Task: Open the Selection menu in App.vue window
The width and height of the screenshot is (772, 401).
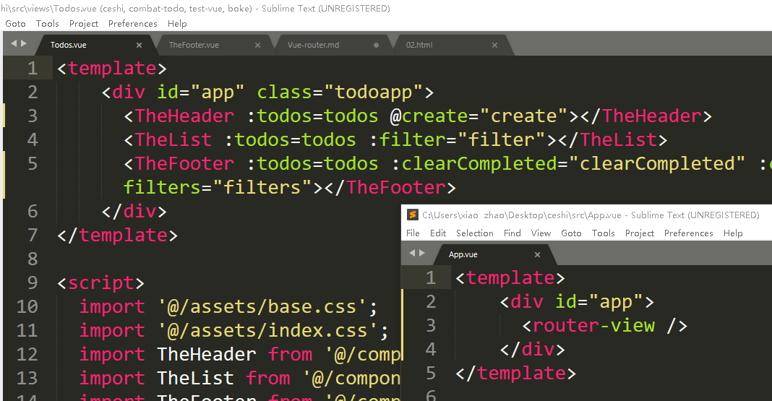Action: pos(474,233)
